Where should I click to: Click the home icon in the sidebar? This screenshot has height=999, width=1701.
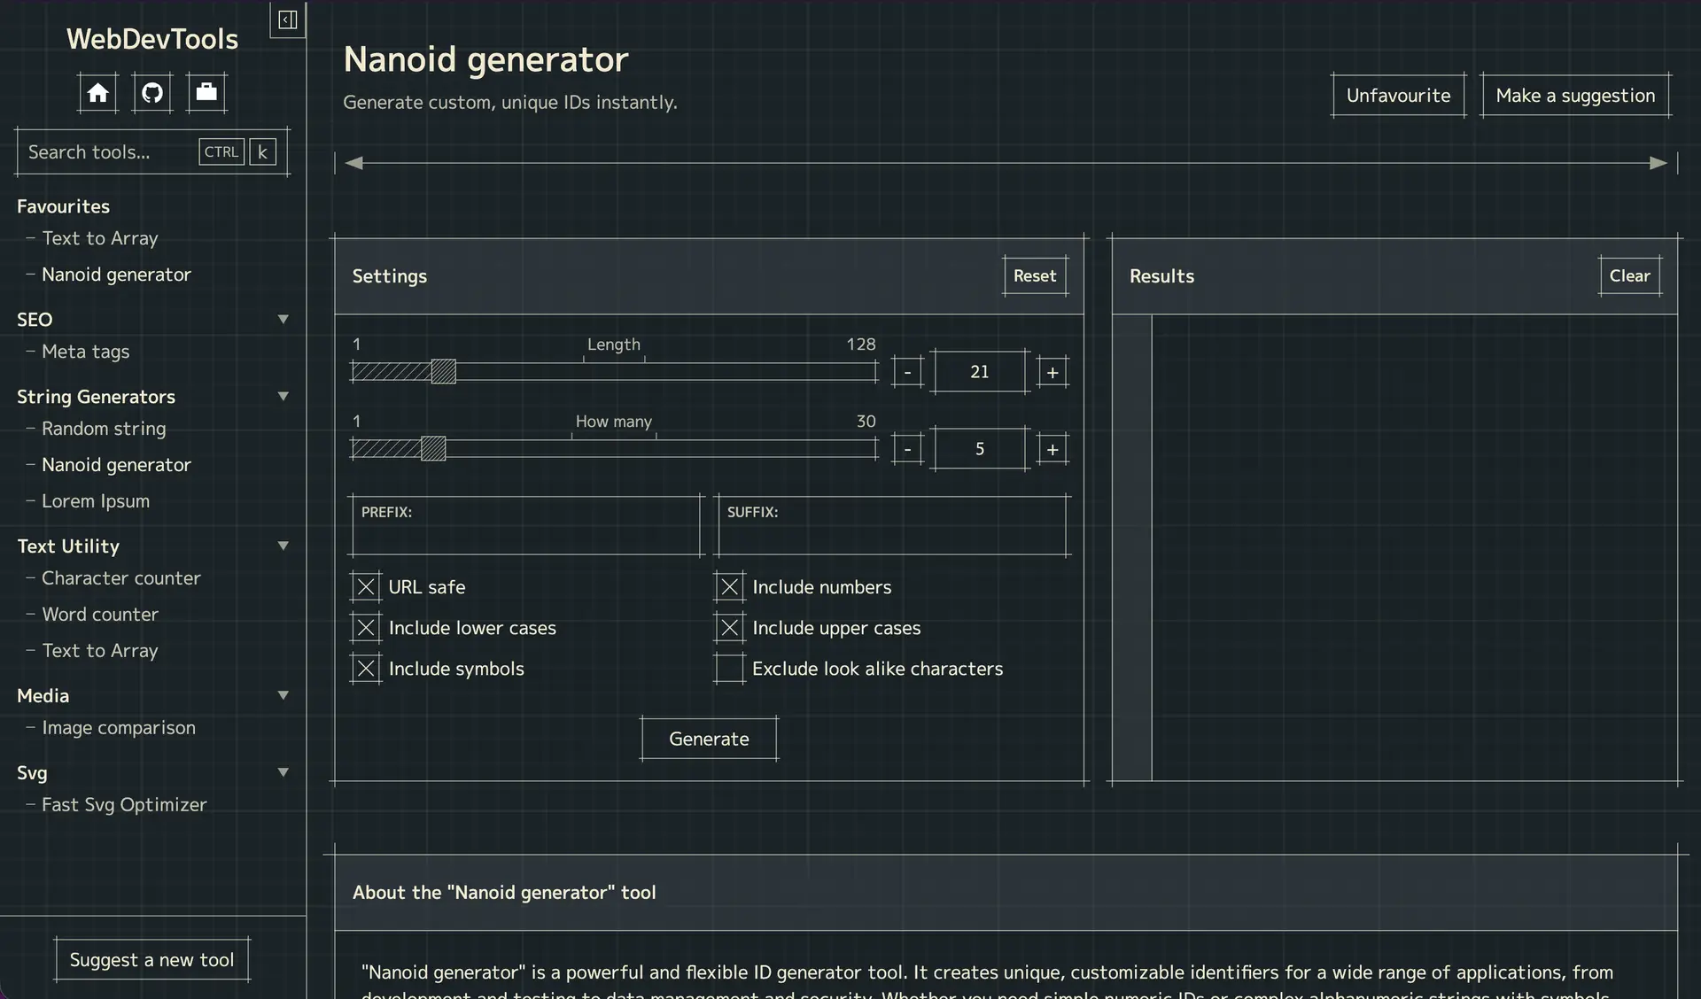(97, 92)
